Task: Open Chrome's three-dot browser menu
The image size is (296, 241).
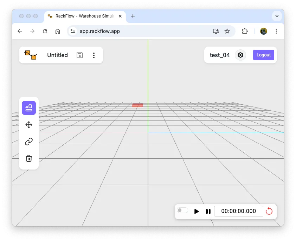Action: pyautogui.click(x=276, y=31)
